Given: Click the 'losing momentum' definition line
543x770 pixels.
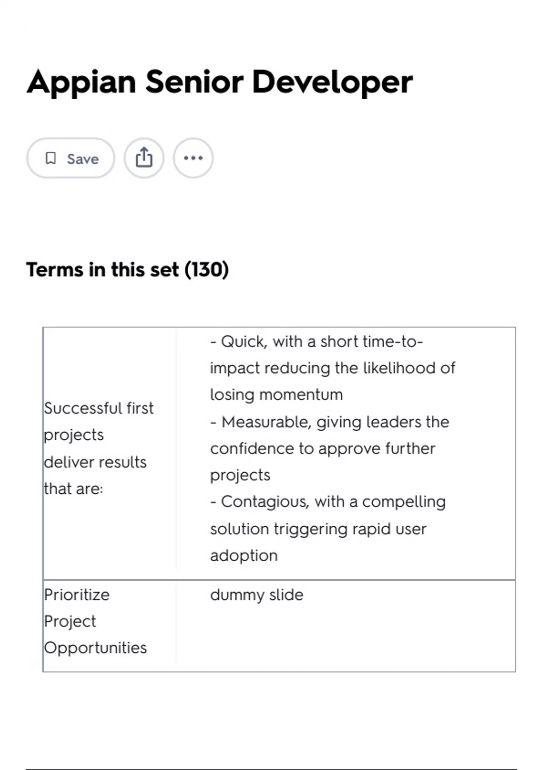Looking at the screenshot, I should (276, 395).
